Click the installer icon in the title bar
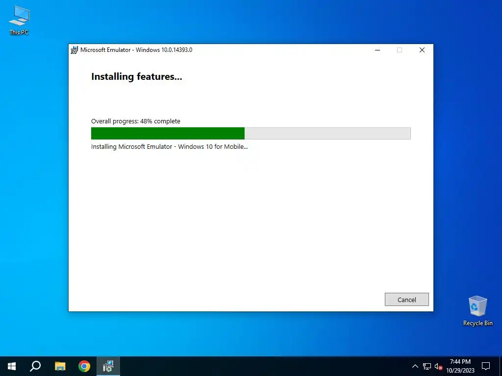 coord(75,50)
